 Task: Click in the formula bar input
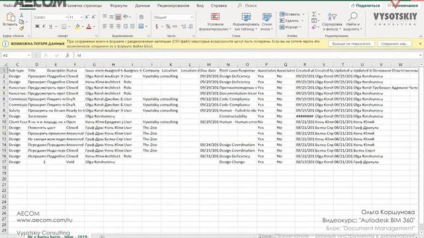[247, 56]
